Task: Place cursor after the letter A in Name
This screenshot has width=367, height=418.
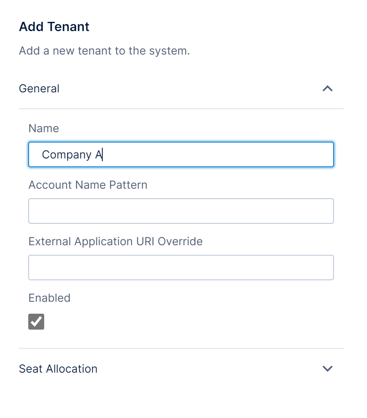Action: click(x=102, y=154)
